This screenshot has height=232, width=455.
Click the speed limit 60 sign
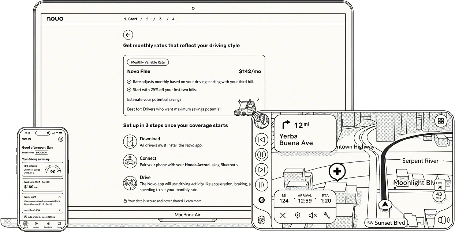440,185
